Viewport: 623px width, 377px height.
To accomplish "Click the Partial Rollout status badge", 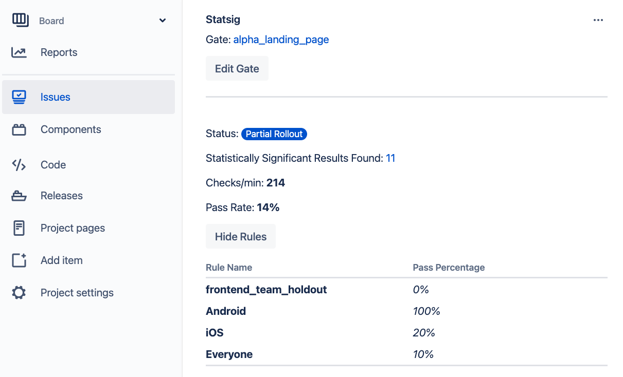I will point(274,134).
